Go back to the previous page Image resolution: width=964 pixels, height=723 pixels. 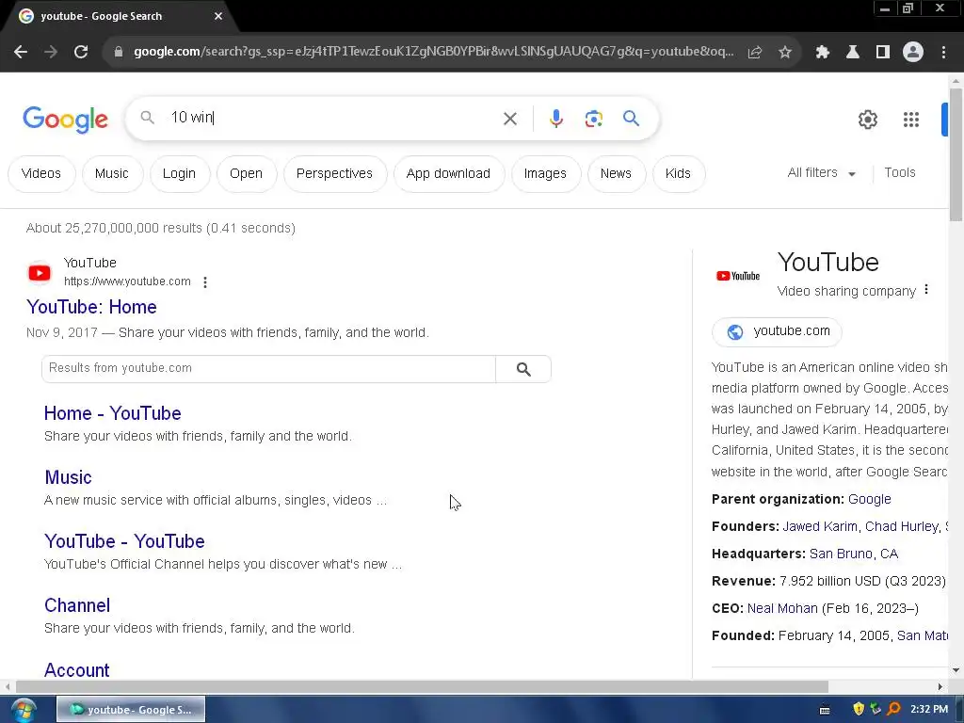tap(21, 53)
